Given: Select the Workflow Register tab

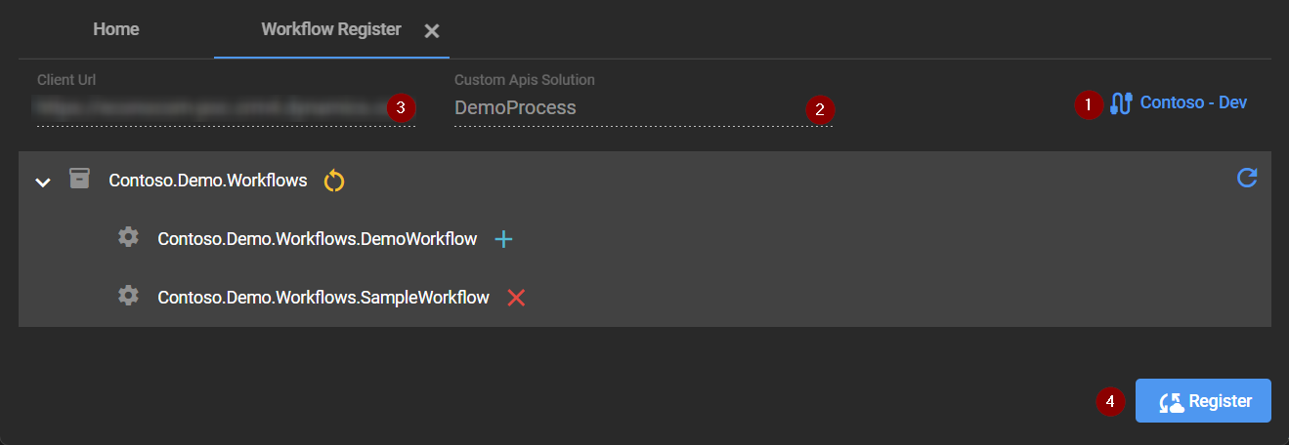Looking at the screenshot, I should (330, 29).
